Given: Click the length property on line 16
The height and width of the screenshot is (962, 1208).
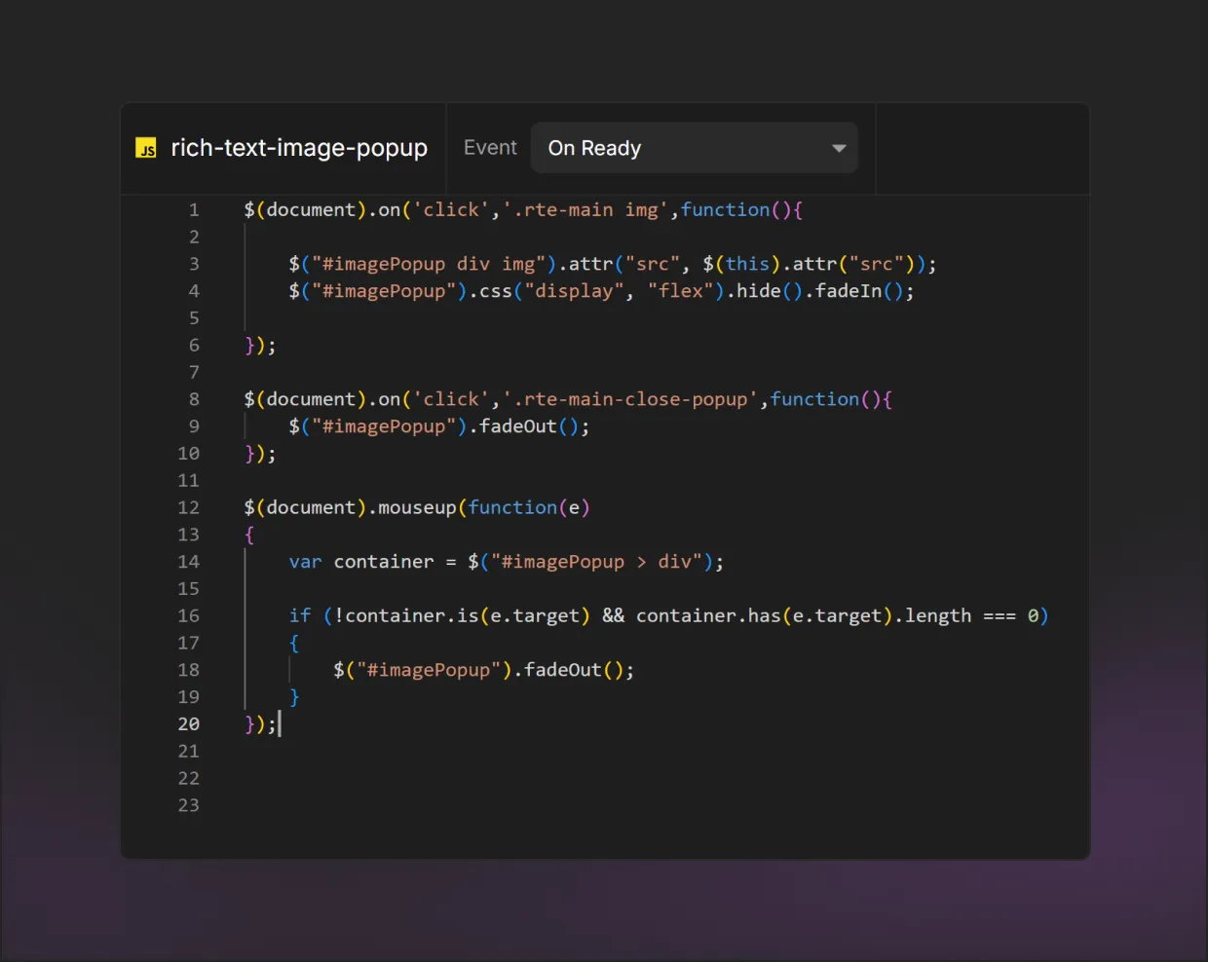Looking at the screenshot, I should [938, 615].
